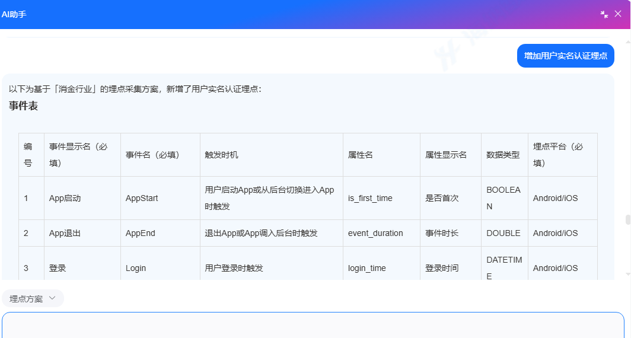Click the scrollbar up arrow
The image size is (631, 338).
[628, 42]
